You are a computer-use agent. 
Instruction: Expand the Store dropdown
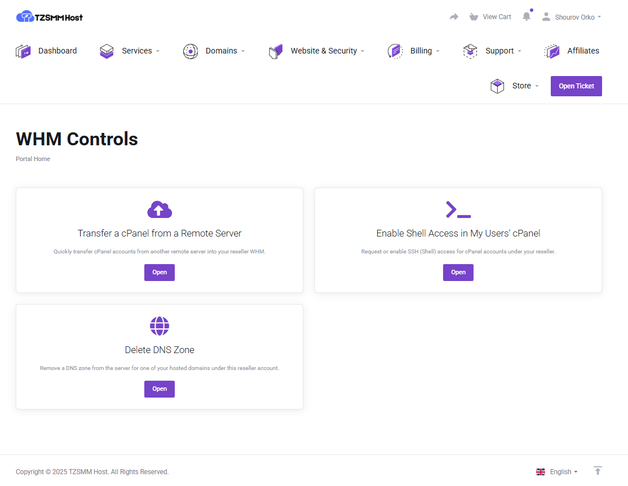coord(521,86)
